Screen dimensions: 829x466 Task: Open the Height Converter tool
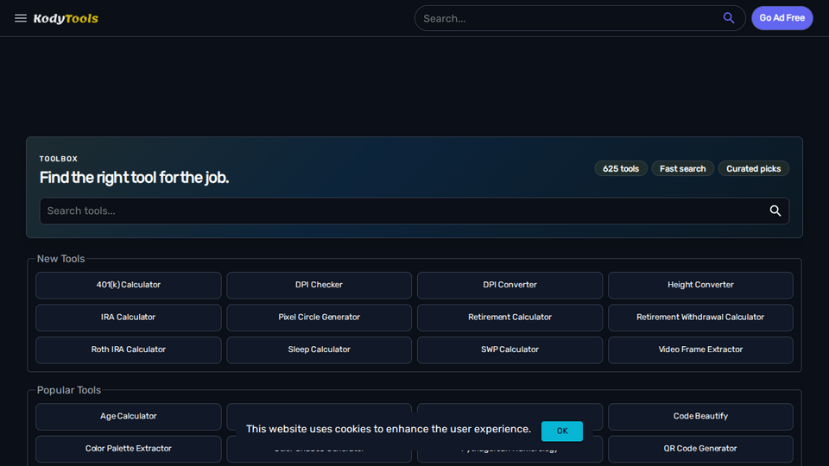(x=700, y=285)
